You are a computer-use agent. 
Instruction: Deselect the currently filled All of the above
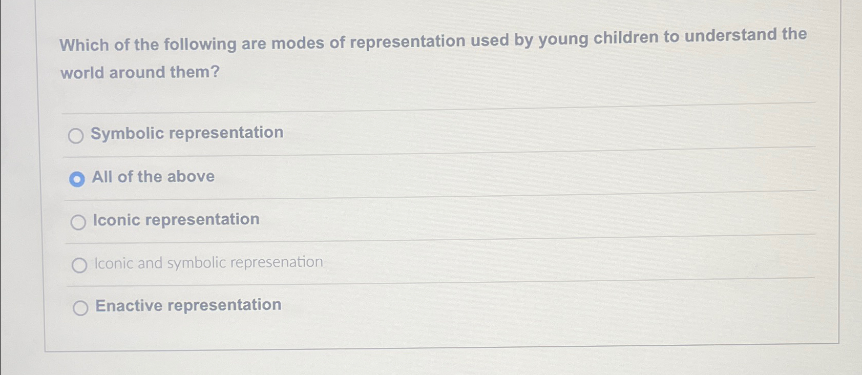(x=77, y=179)
